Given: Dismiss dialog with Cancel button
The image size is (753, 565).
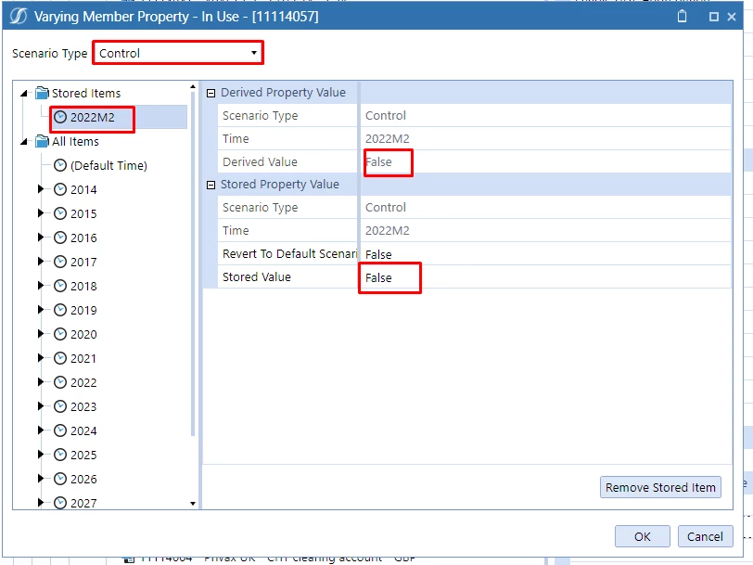Looking at the screenshot, I should tap(705, 536).
